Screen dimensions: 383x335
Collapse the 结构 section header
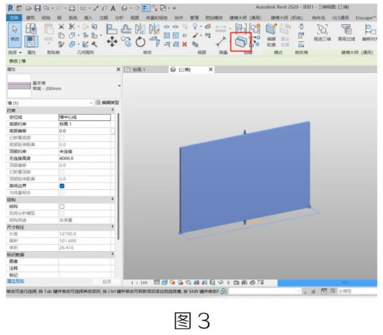[113, 199]
